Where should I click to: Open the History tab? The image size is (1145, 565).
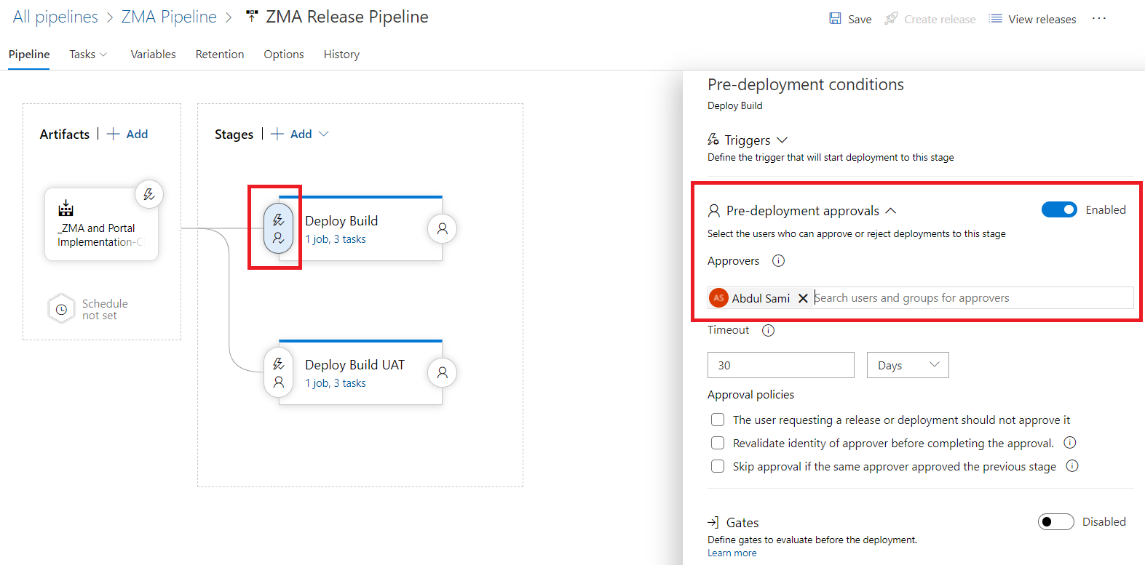pos(341,55)
